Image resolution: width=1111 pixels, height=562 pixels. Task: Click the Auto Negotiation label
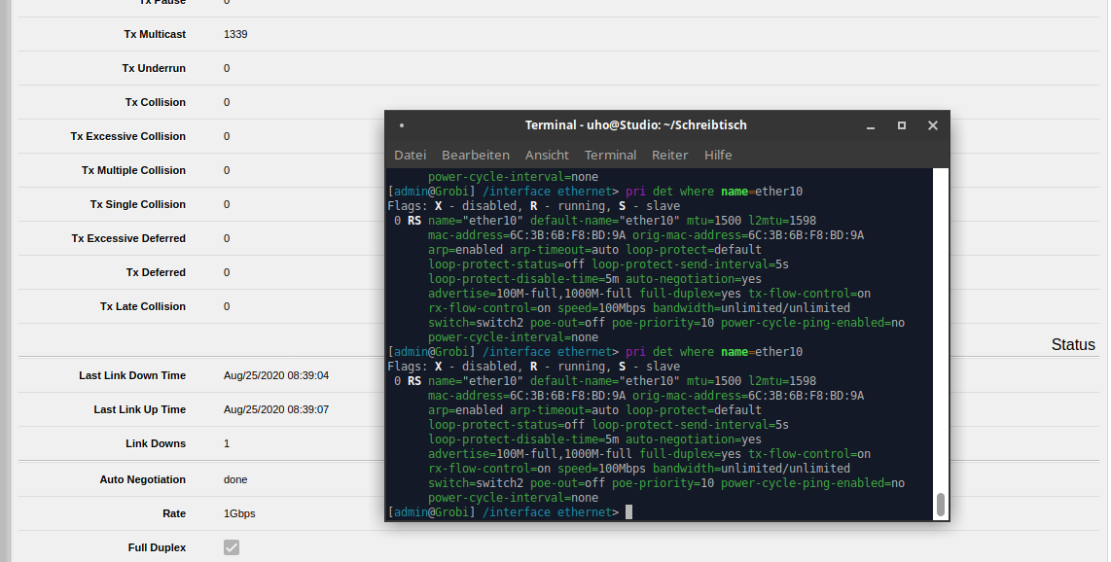[142, 479]
